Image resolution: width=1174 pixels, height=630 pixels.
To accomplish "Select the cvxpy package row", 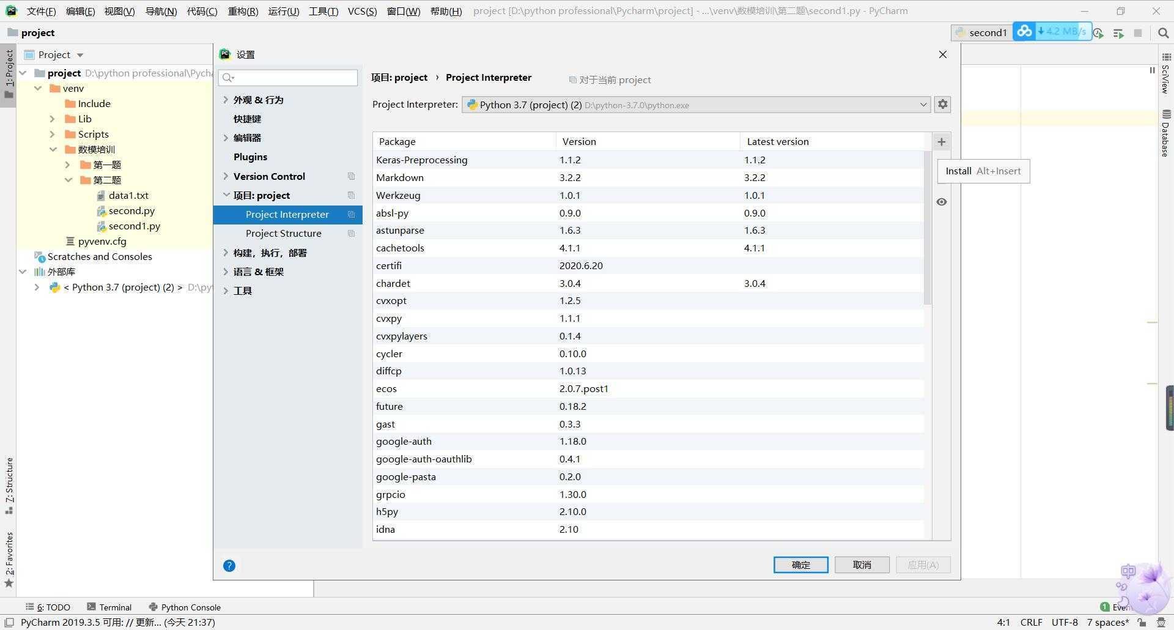I will [x=648, y=318].
